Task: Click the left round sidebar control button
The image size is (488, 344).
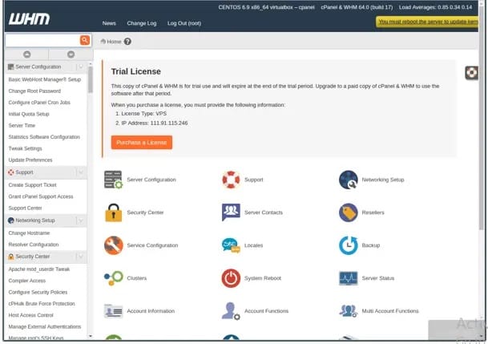Action: click(27, 55)
